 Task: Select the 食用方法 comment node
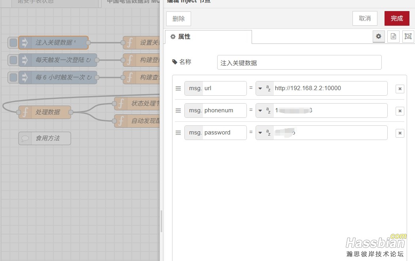[x=44, y=138]
